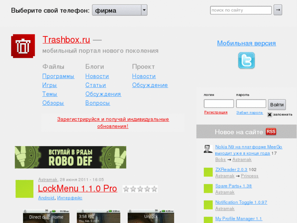Open user 'Bobs' under Nokia N9 news
297x223 pixels.
click(221, 160)
